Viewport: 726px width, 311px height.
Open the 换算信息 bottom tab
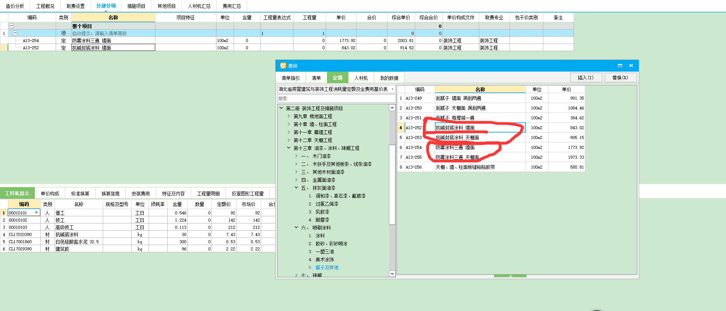(110, 193)
